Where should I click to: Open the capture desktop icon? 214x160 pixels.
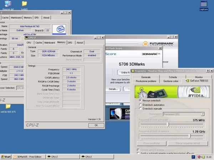(204, 4)
